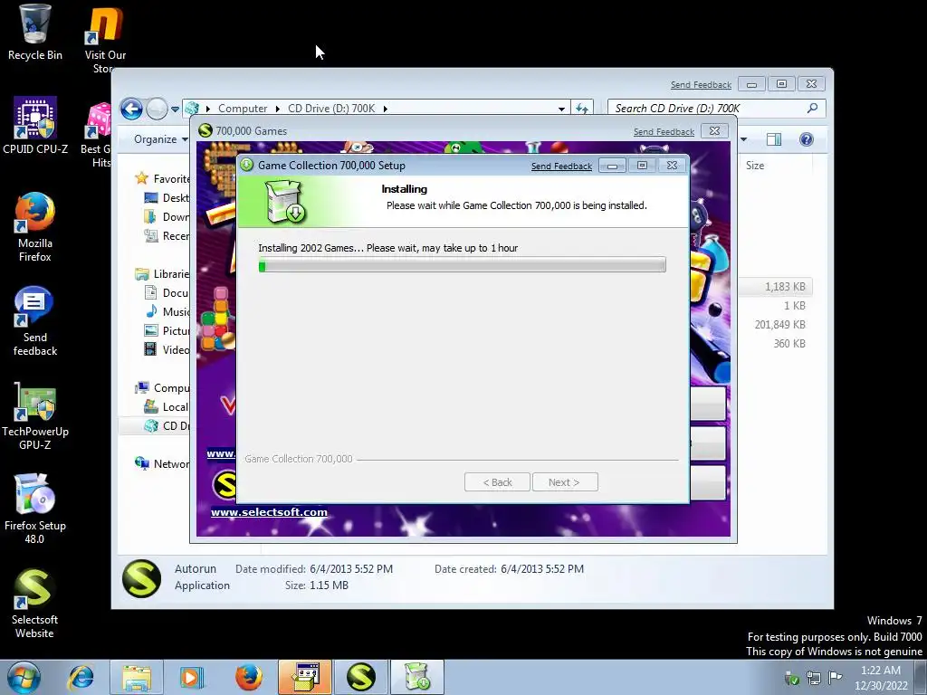Select the Documents library

pos(167,292)
